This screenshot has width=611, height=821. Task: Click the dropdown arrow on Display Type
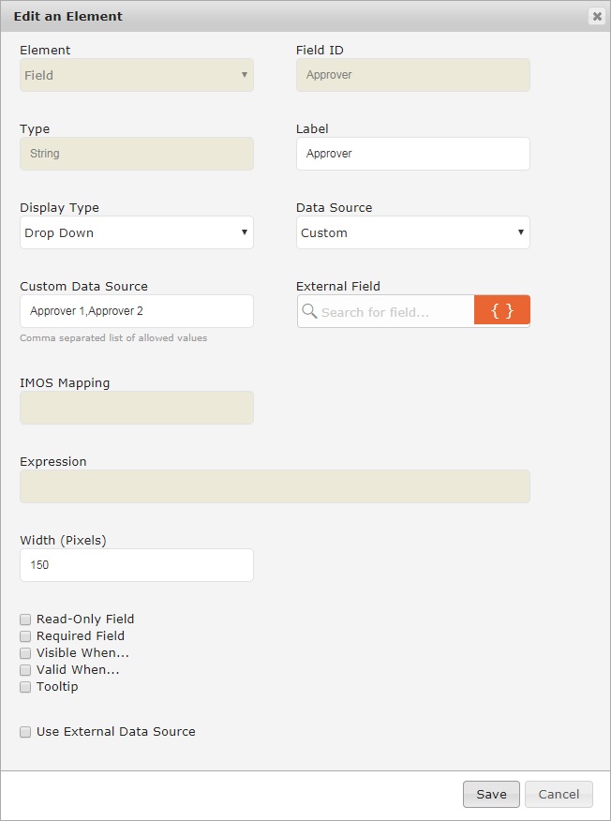point(245,232)
